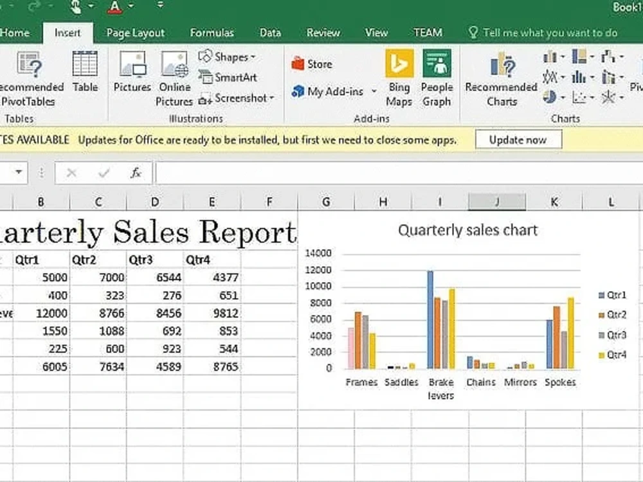
Task: Cancel the formula entry
Action: click(71, 173)
